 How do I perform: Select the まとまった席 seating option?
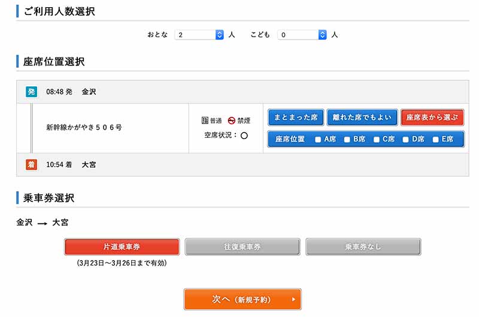point(296,117)
